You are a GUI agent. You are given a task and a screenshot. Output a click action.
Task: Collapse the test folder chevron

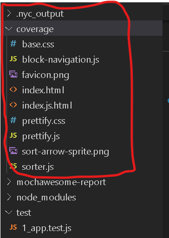(x=9, y=212)
